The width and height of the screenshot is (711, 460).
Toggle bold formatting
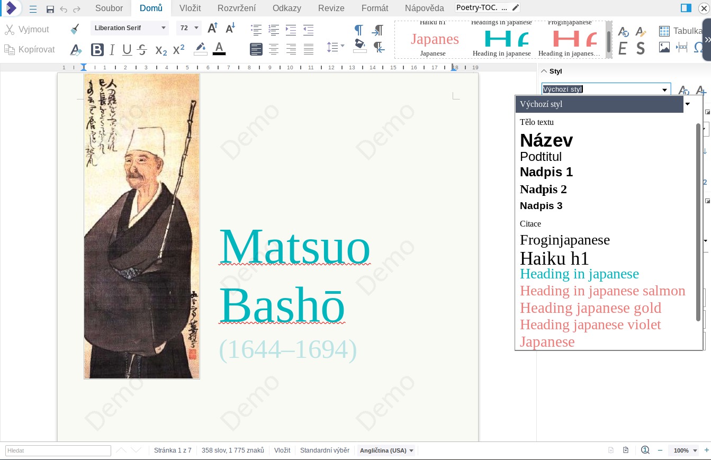click(x=97, y=50)
